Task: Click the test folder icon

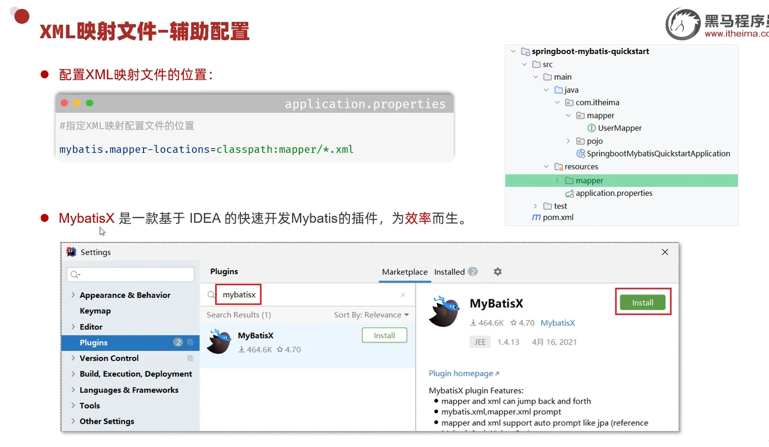Action: click(547, 206)
